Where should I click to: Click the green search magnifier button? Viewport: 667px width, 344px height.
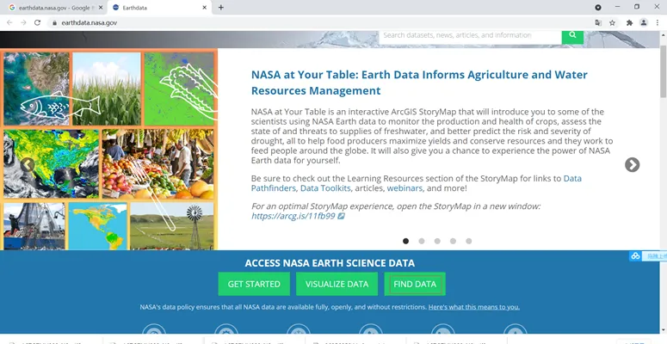coord(572,36)
